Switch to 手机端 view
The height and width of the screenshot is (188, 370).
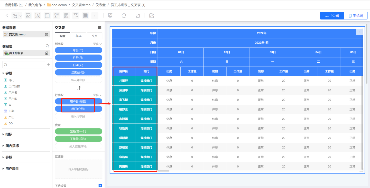[356, 16]
